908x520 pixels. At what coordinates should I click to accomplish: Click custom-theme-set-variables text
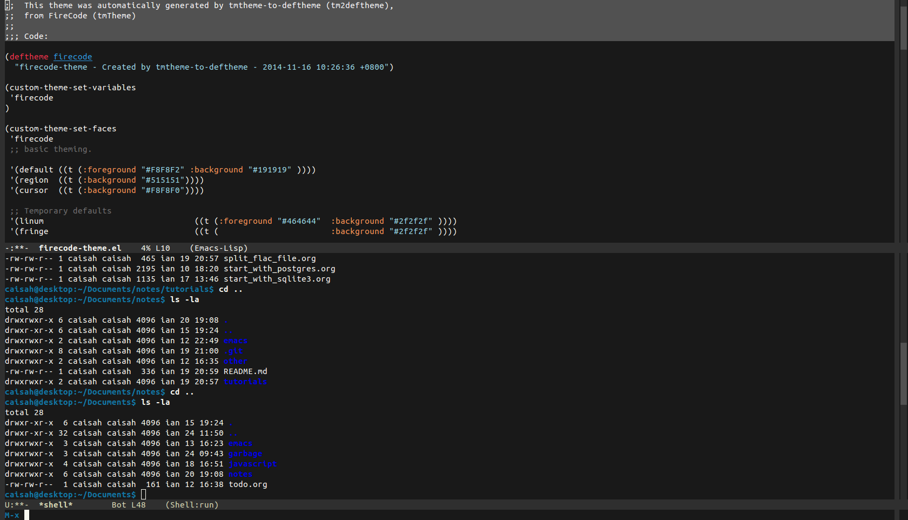point(72,88)
